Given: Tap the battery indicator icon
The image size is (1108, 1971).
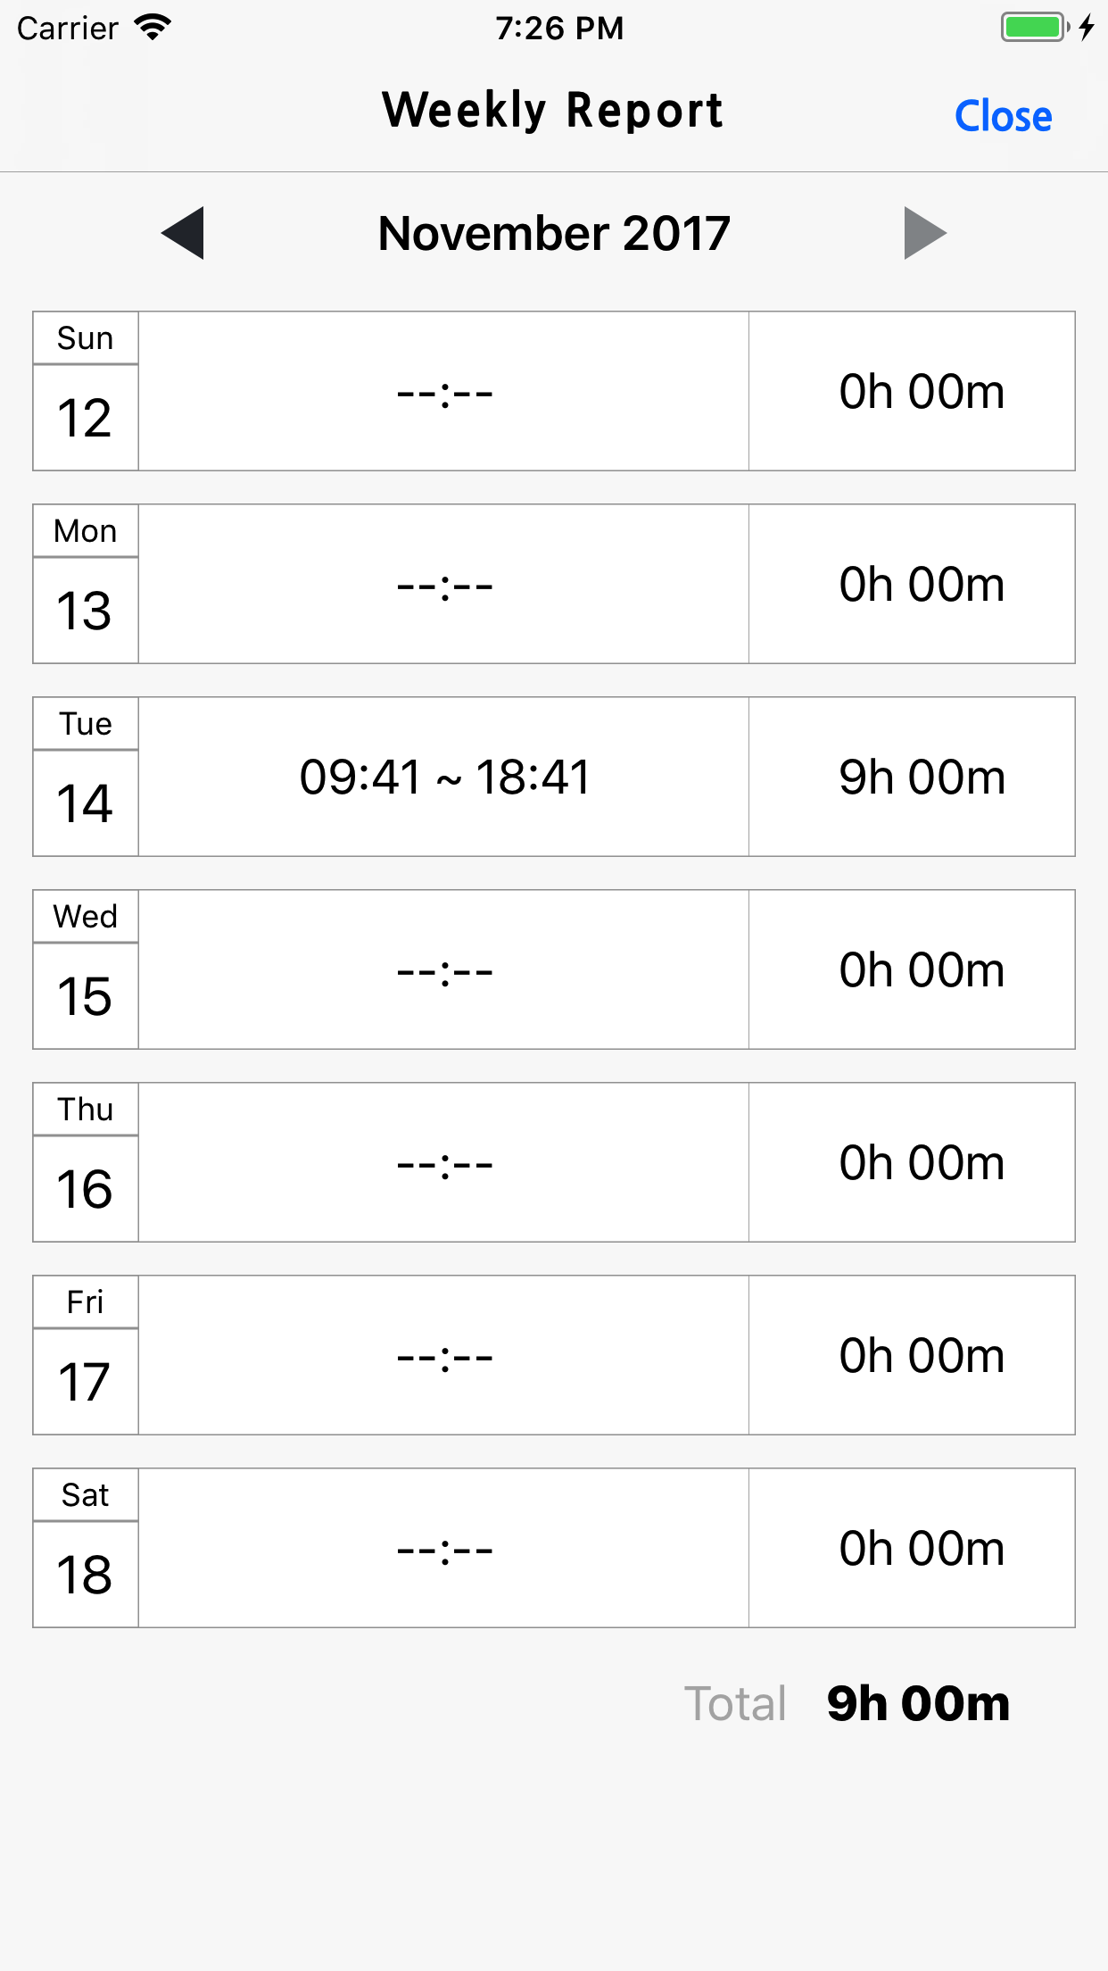Looking at the screenshot, I should (x=1034, y=28).
